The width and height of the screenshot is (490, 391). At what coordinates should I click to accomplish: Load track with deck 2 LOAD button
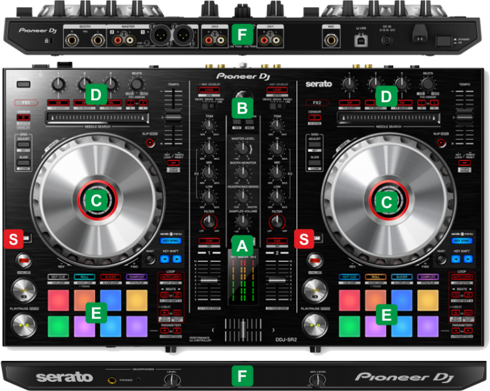tap(277, 90)
